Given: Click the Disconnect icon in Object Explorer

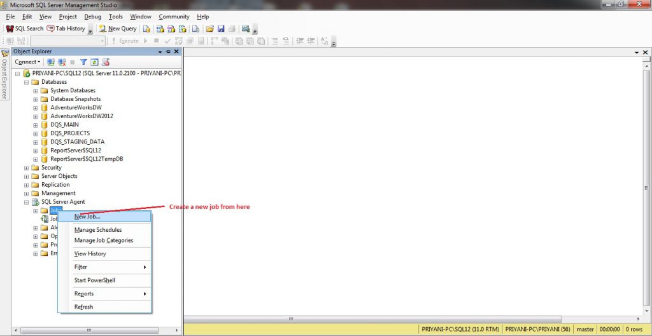Looking at the screenshot, I should pos(62,62).
